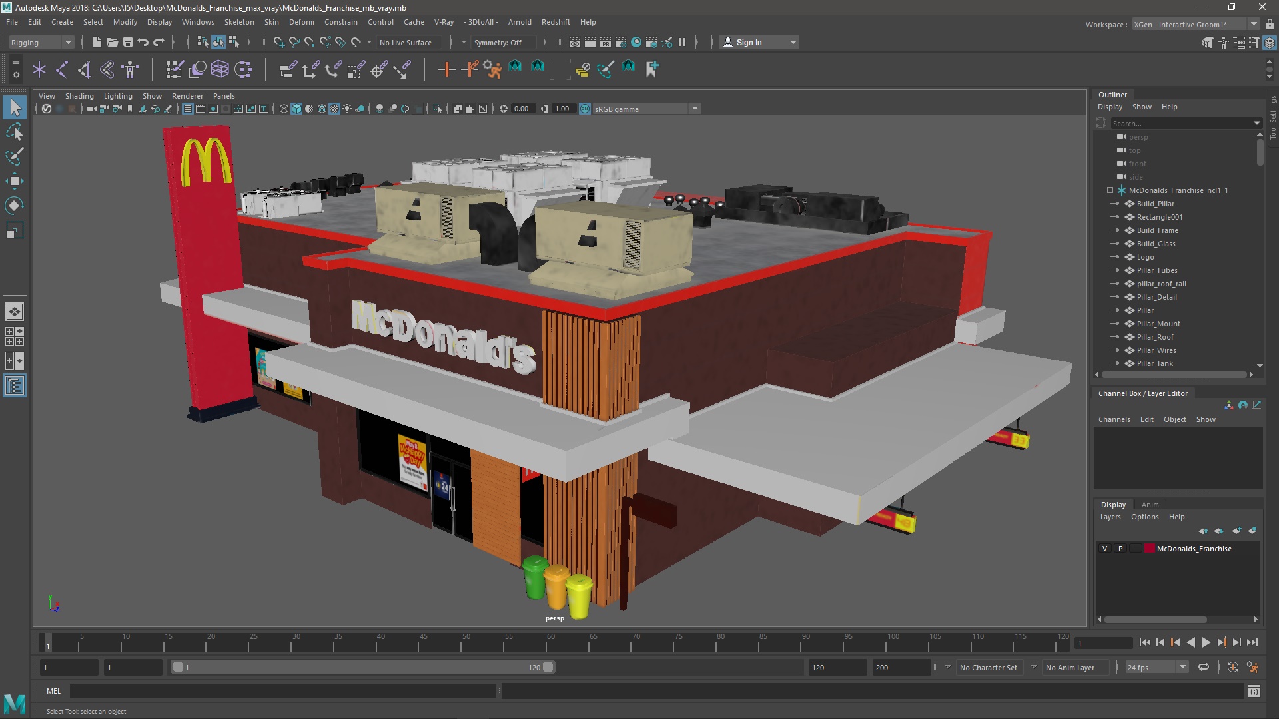The width and height of the screenshot is (1279, 719).
Task: Click the Maya logo icon bottom-left
Action: click(15, 703)
